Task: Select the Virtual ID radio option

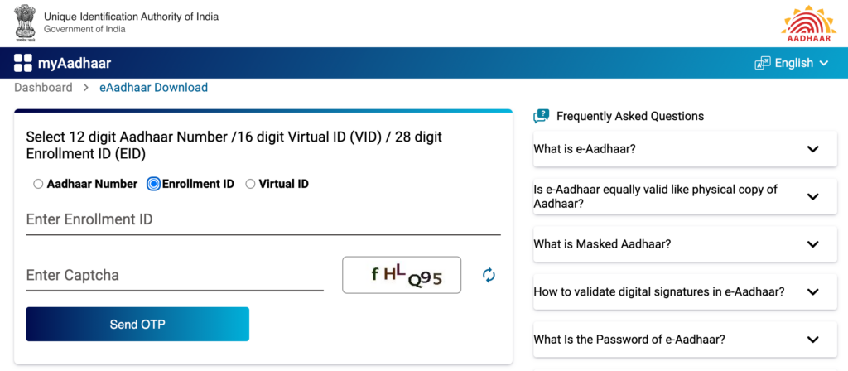Action: (250, 184)
